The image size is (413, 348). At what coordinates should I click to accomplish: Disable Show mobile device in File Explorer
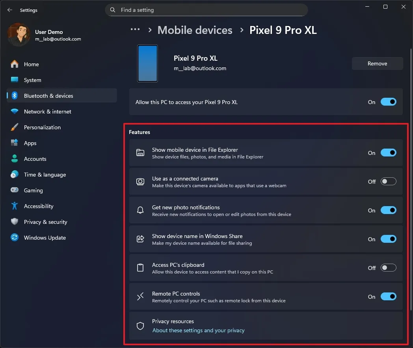pyautogui.click(x=388, y=153)
